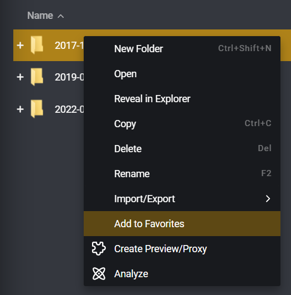Viewport: 291px width, 295px height.
Task: Expand the 2019 folder with plus
Action: click(x=21, y=77)
